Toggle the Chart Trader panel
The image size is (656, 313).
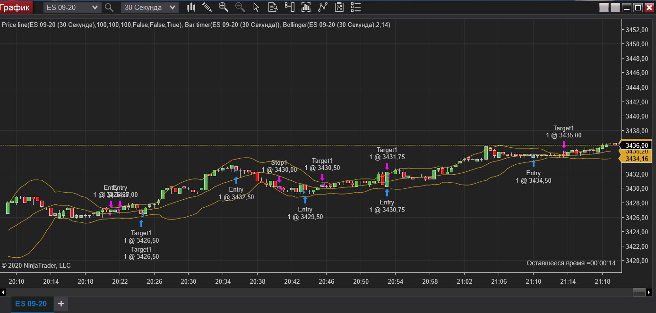tap(289, 8)
